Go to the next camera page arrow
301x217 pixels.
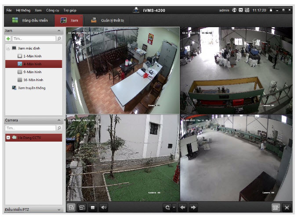coord(193,208)
